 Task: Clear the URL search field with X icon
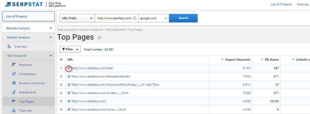coord(135,18)
